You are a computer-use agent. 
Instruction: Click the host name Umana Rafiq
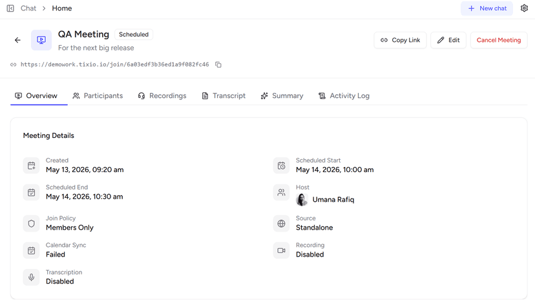tap(333, 199)
